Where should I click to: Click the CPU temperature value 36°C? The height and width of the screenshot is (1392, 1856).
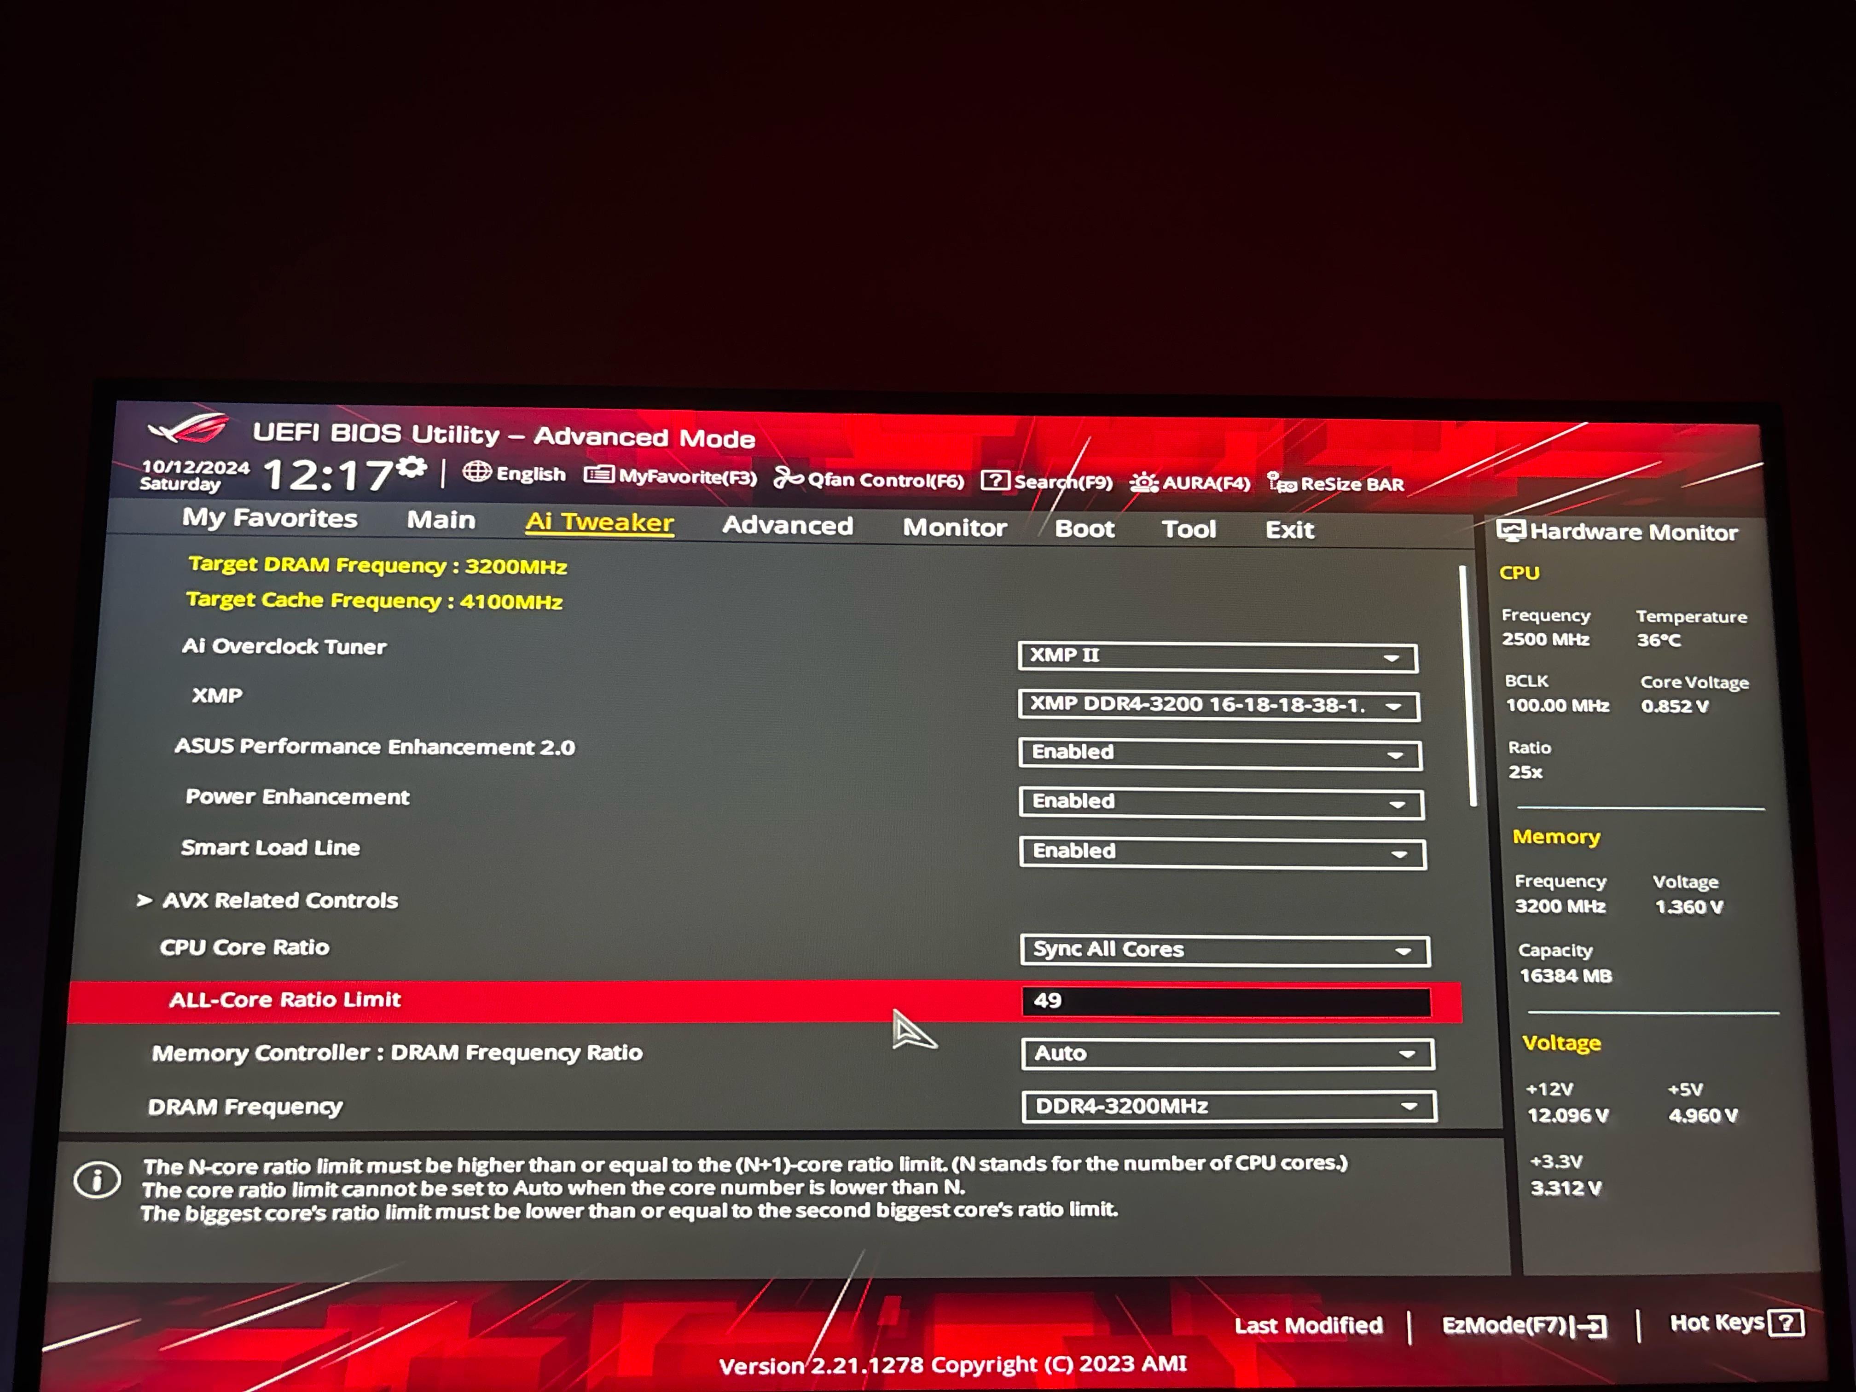(1659, 640)
